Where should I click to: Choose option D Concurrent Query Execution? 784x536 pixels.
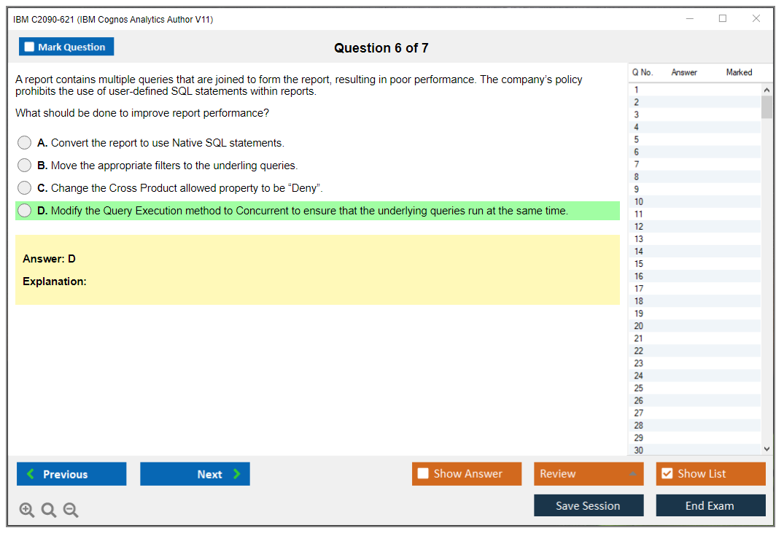[25, 211]
